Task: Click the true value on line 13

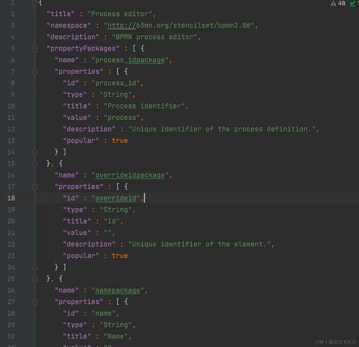Action: (x=120, y=141)
